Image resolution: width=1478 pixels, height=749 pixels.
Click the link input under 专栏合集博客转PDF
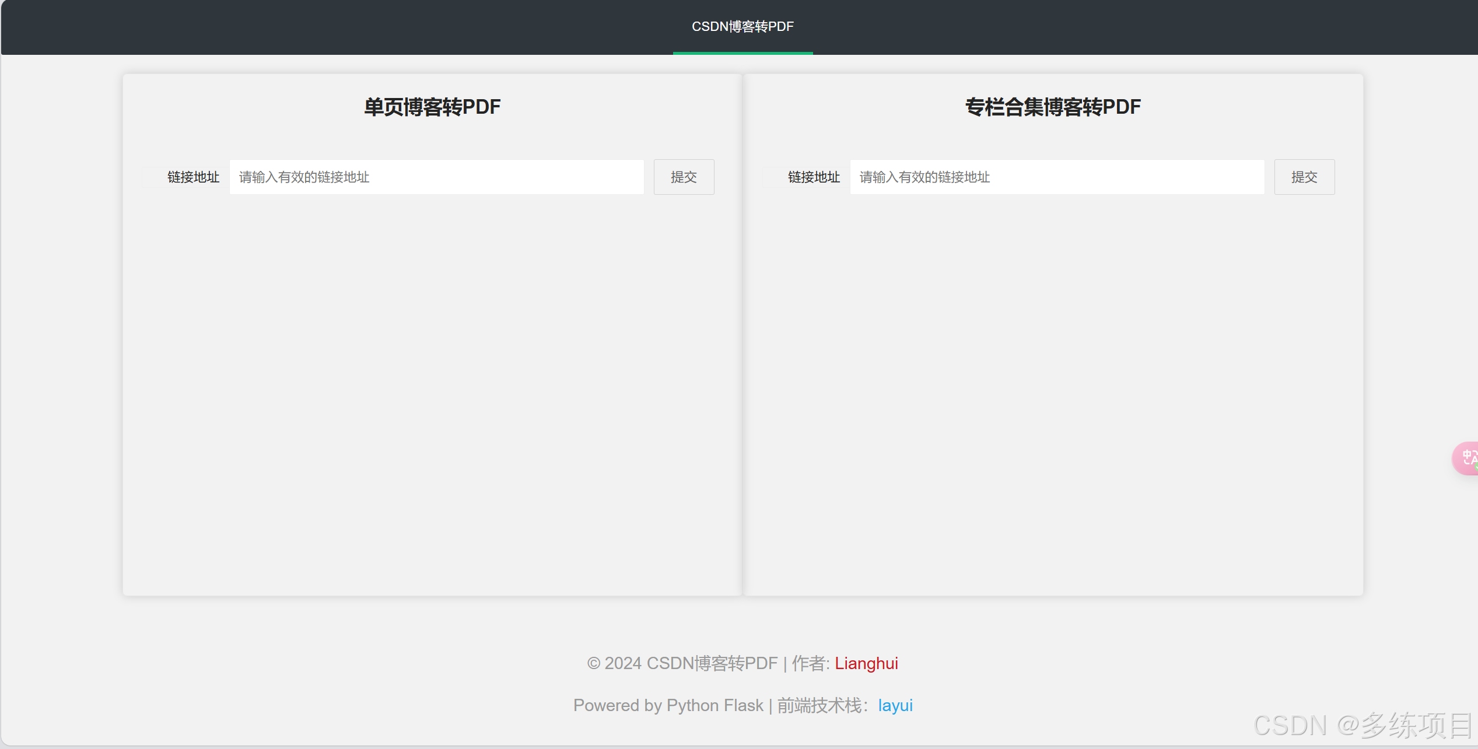1057,177
